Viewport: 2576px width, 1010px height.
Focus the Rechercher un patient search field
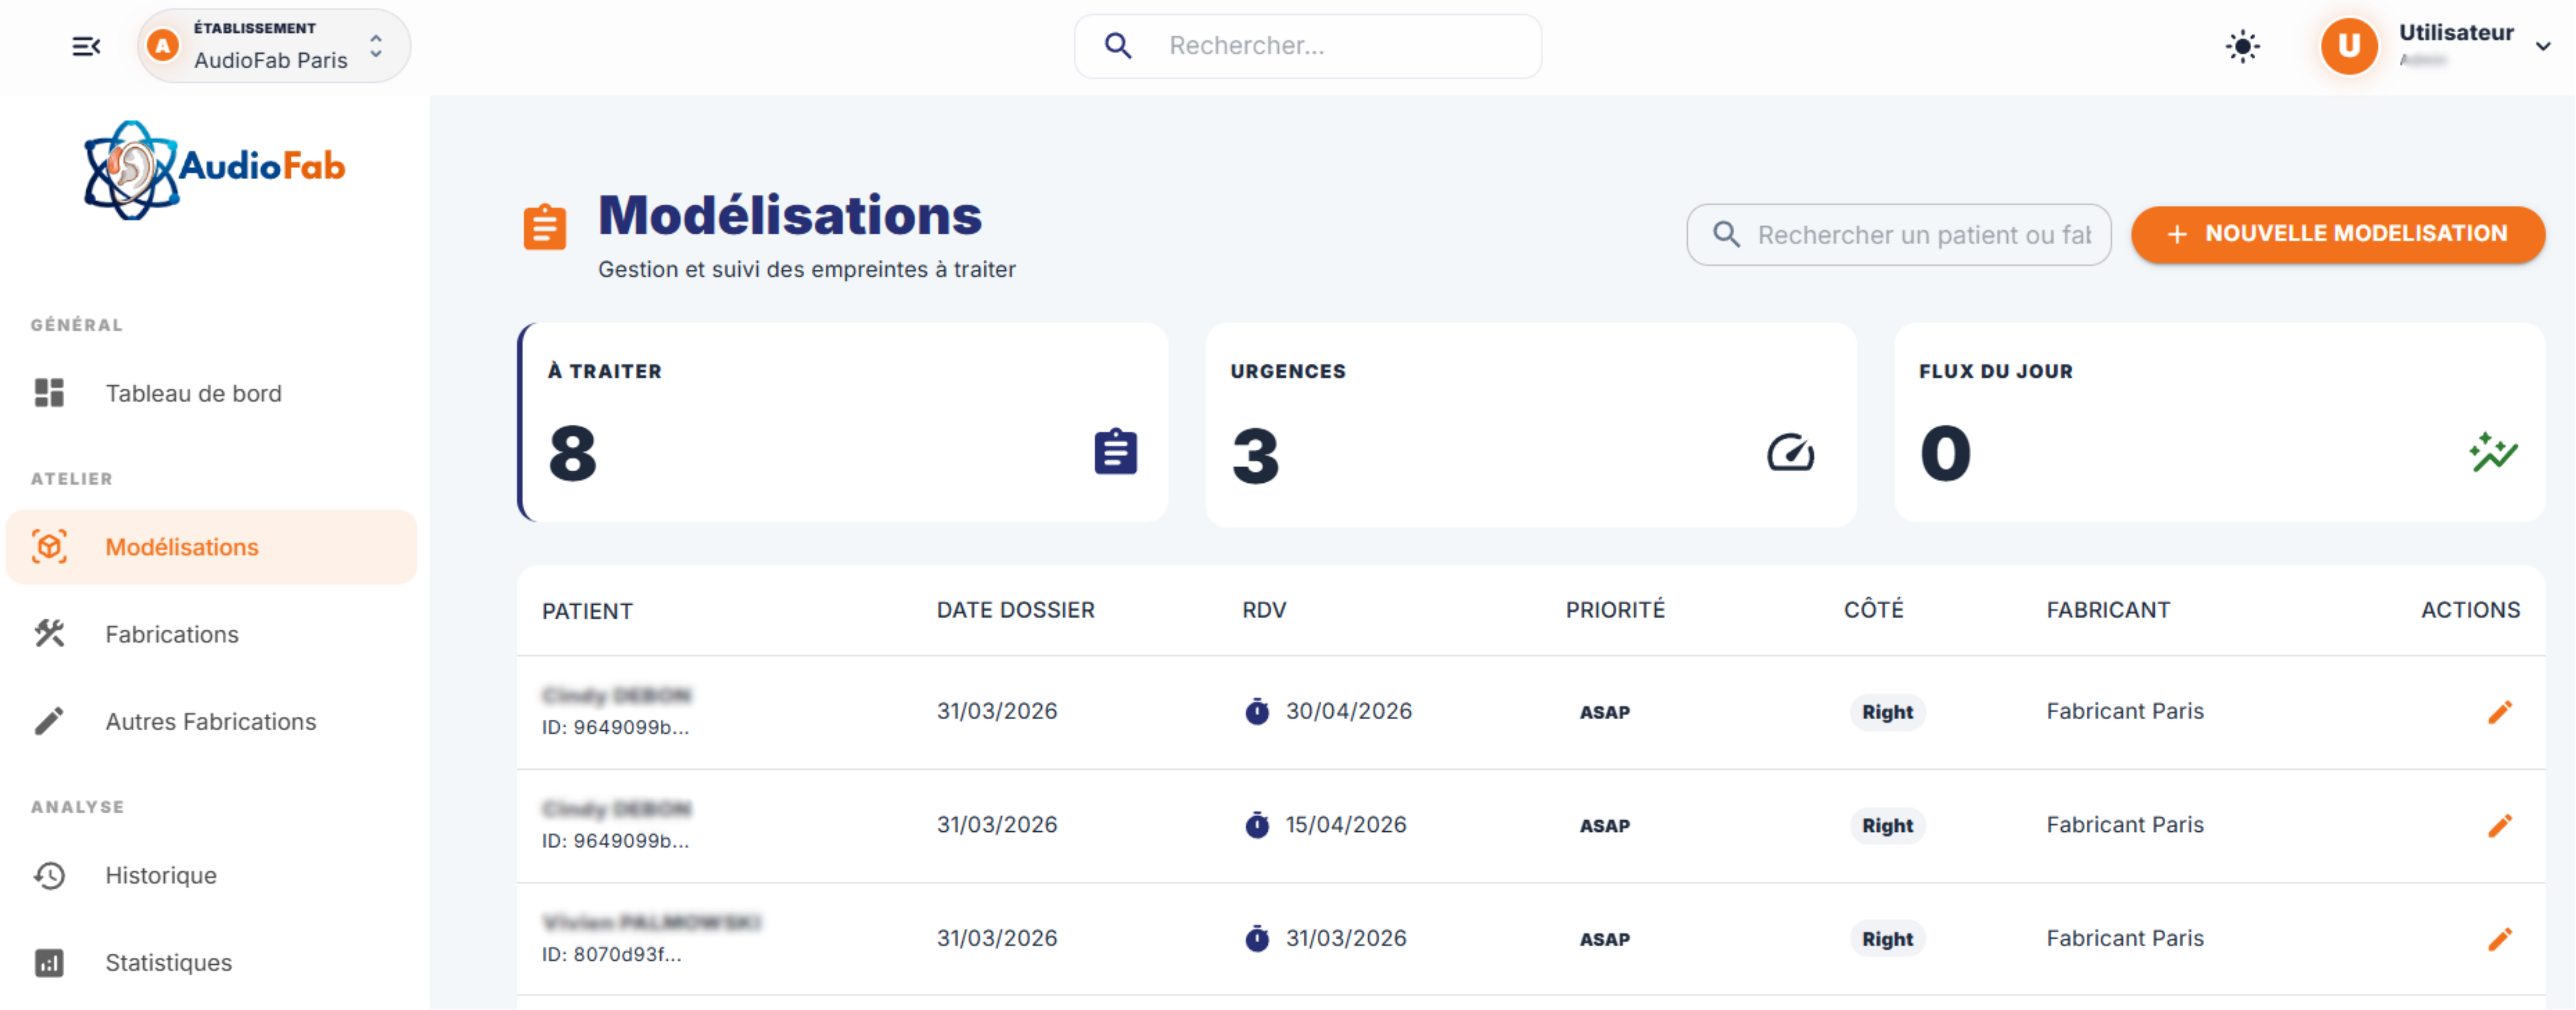[x=1898, y=235]
